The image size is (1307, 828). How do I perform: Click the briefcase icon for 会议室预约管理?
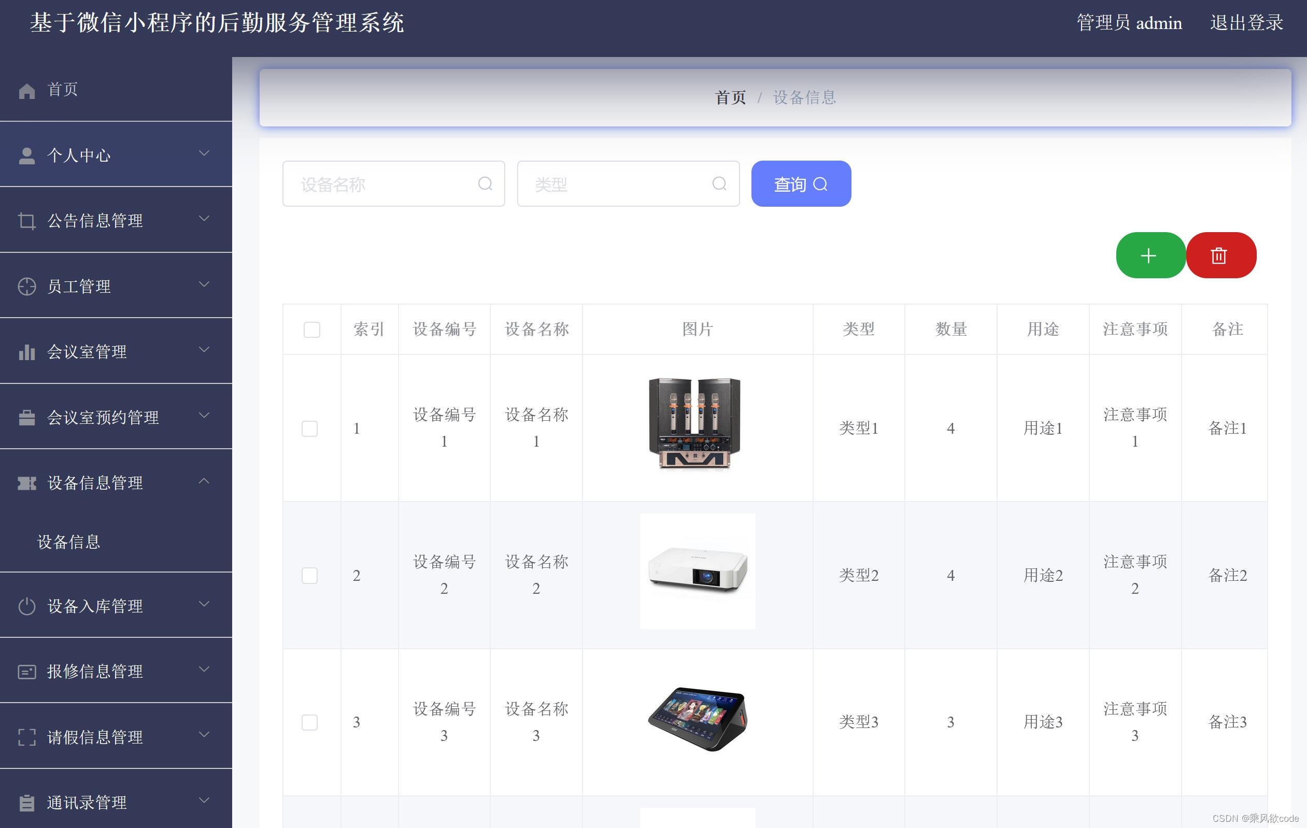pyautogui.click(x=26, y=417)
